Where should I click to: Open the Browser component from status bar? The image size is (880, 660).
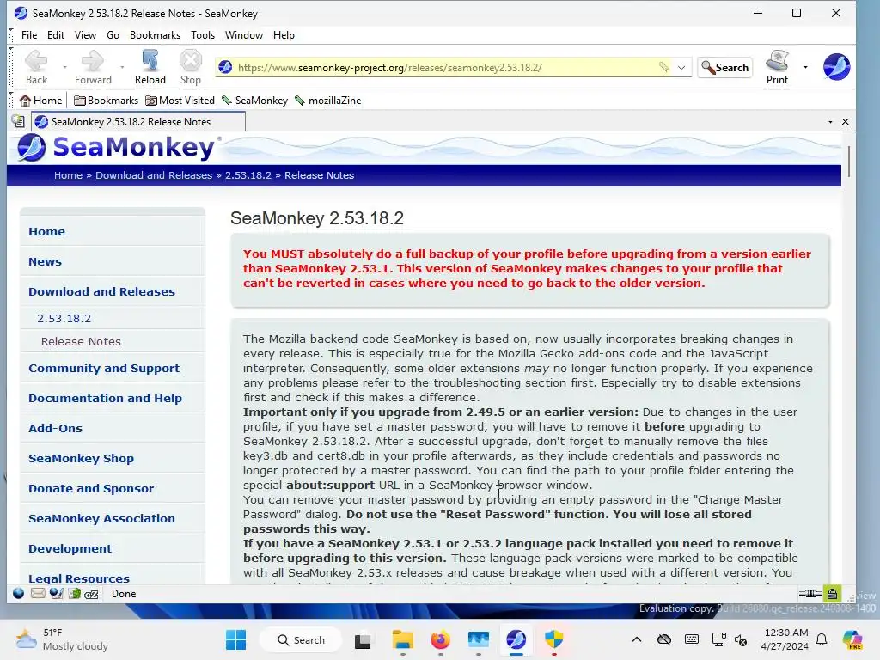[19, 593]
